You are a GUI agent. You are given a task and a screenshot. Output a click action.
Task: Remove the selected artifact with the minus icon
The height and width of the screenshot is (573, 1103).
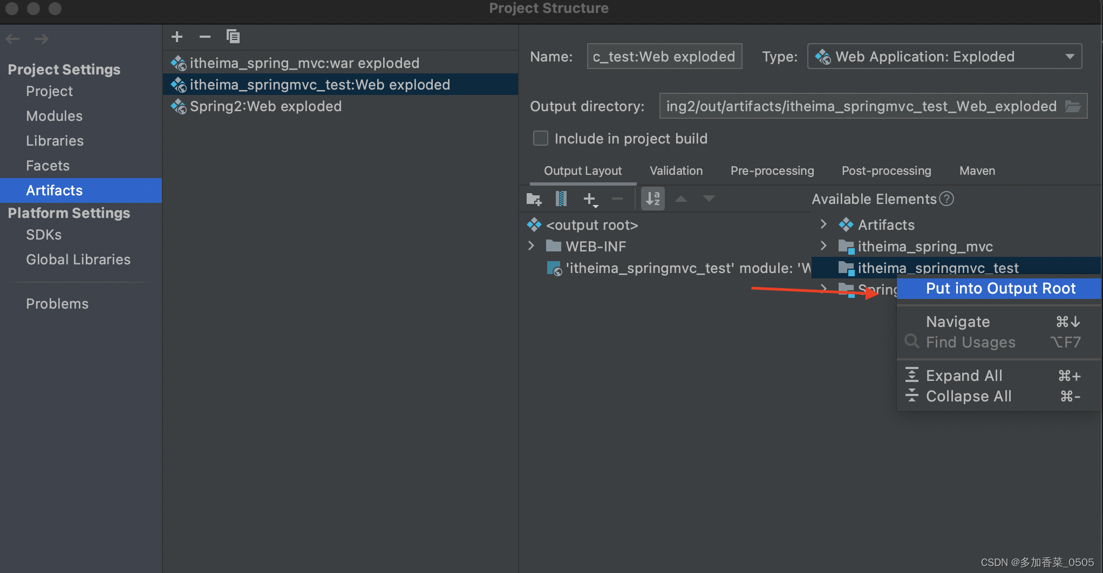(205, 37)
